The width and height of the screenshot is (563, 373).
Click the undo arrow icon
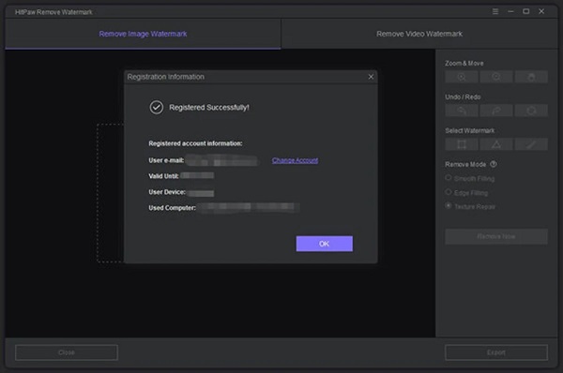click(x=462, y=111)
